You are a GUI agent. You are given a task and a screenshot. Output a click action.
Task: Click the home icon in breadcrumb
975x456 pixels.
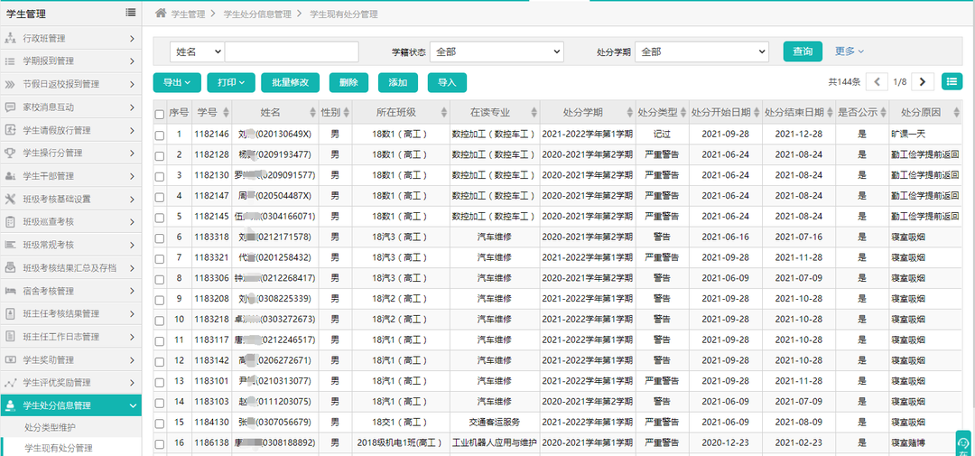[161, 14]
